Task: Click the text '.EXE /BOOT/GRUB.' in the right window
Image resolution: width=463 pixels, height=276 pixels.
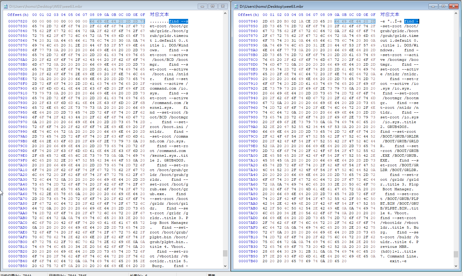Action: coord(399,156)
